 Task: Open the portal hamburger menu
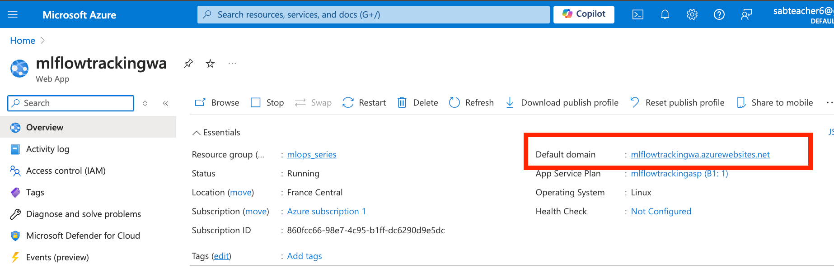13,15
